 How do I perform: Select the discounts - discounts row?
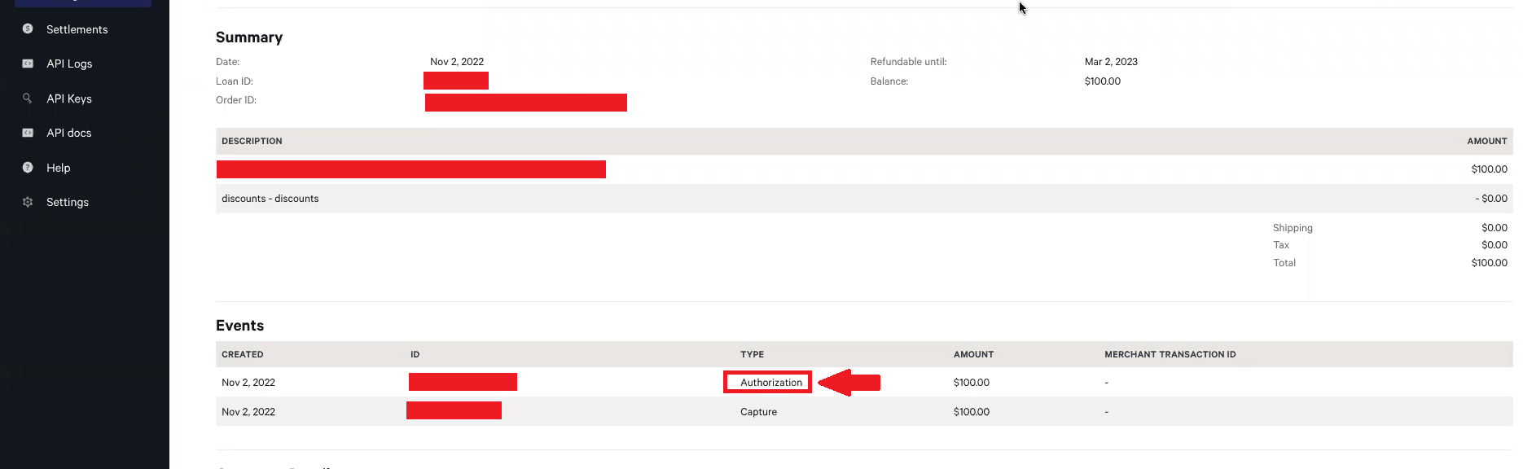coord(270,199)
